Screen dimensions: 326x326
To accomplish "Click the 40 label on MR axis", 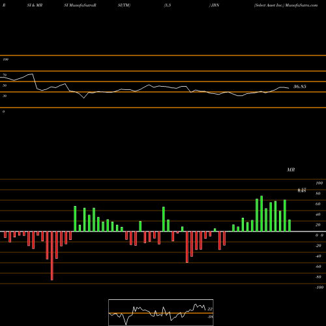I will (318, 215).
